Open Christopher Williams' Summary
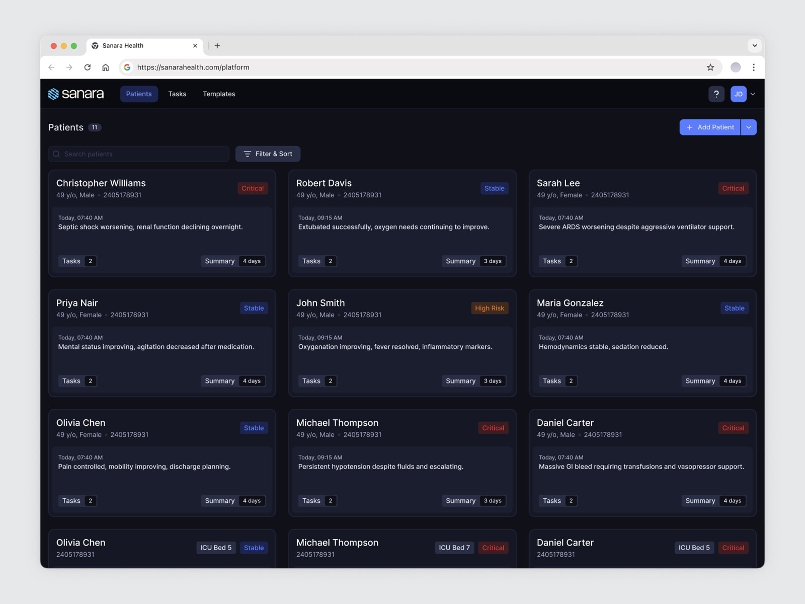 233,261
